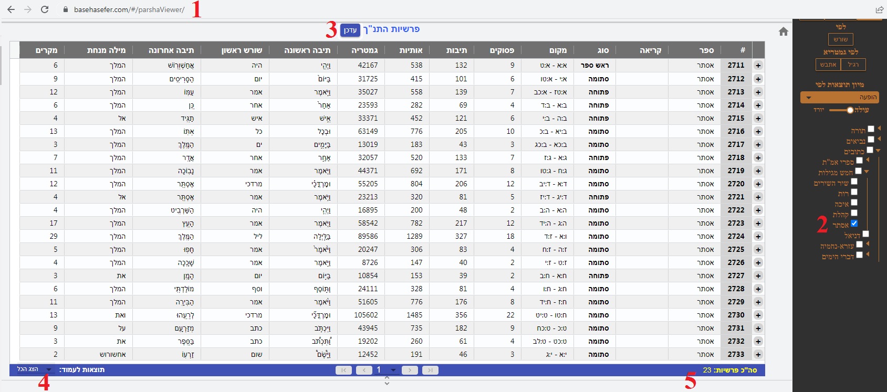
Task: Expand the נביאים tree node arrow
Action: [879, 139]
